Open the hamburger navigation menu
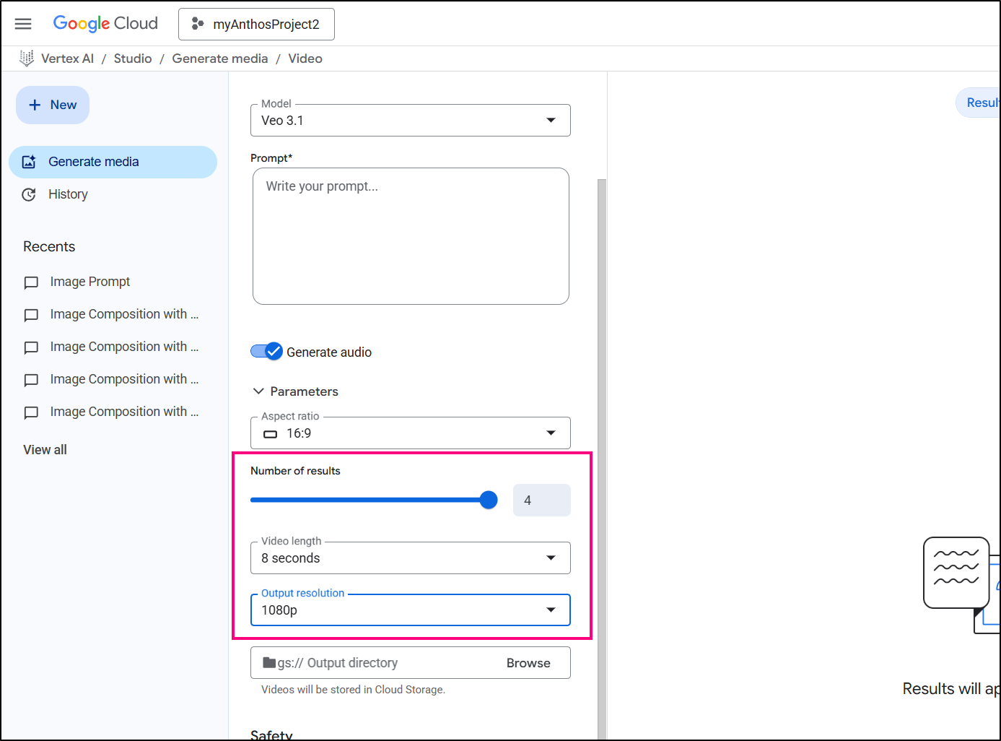Screen dimensions: 1001x741 click(x=23, y=24)
